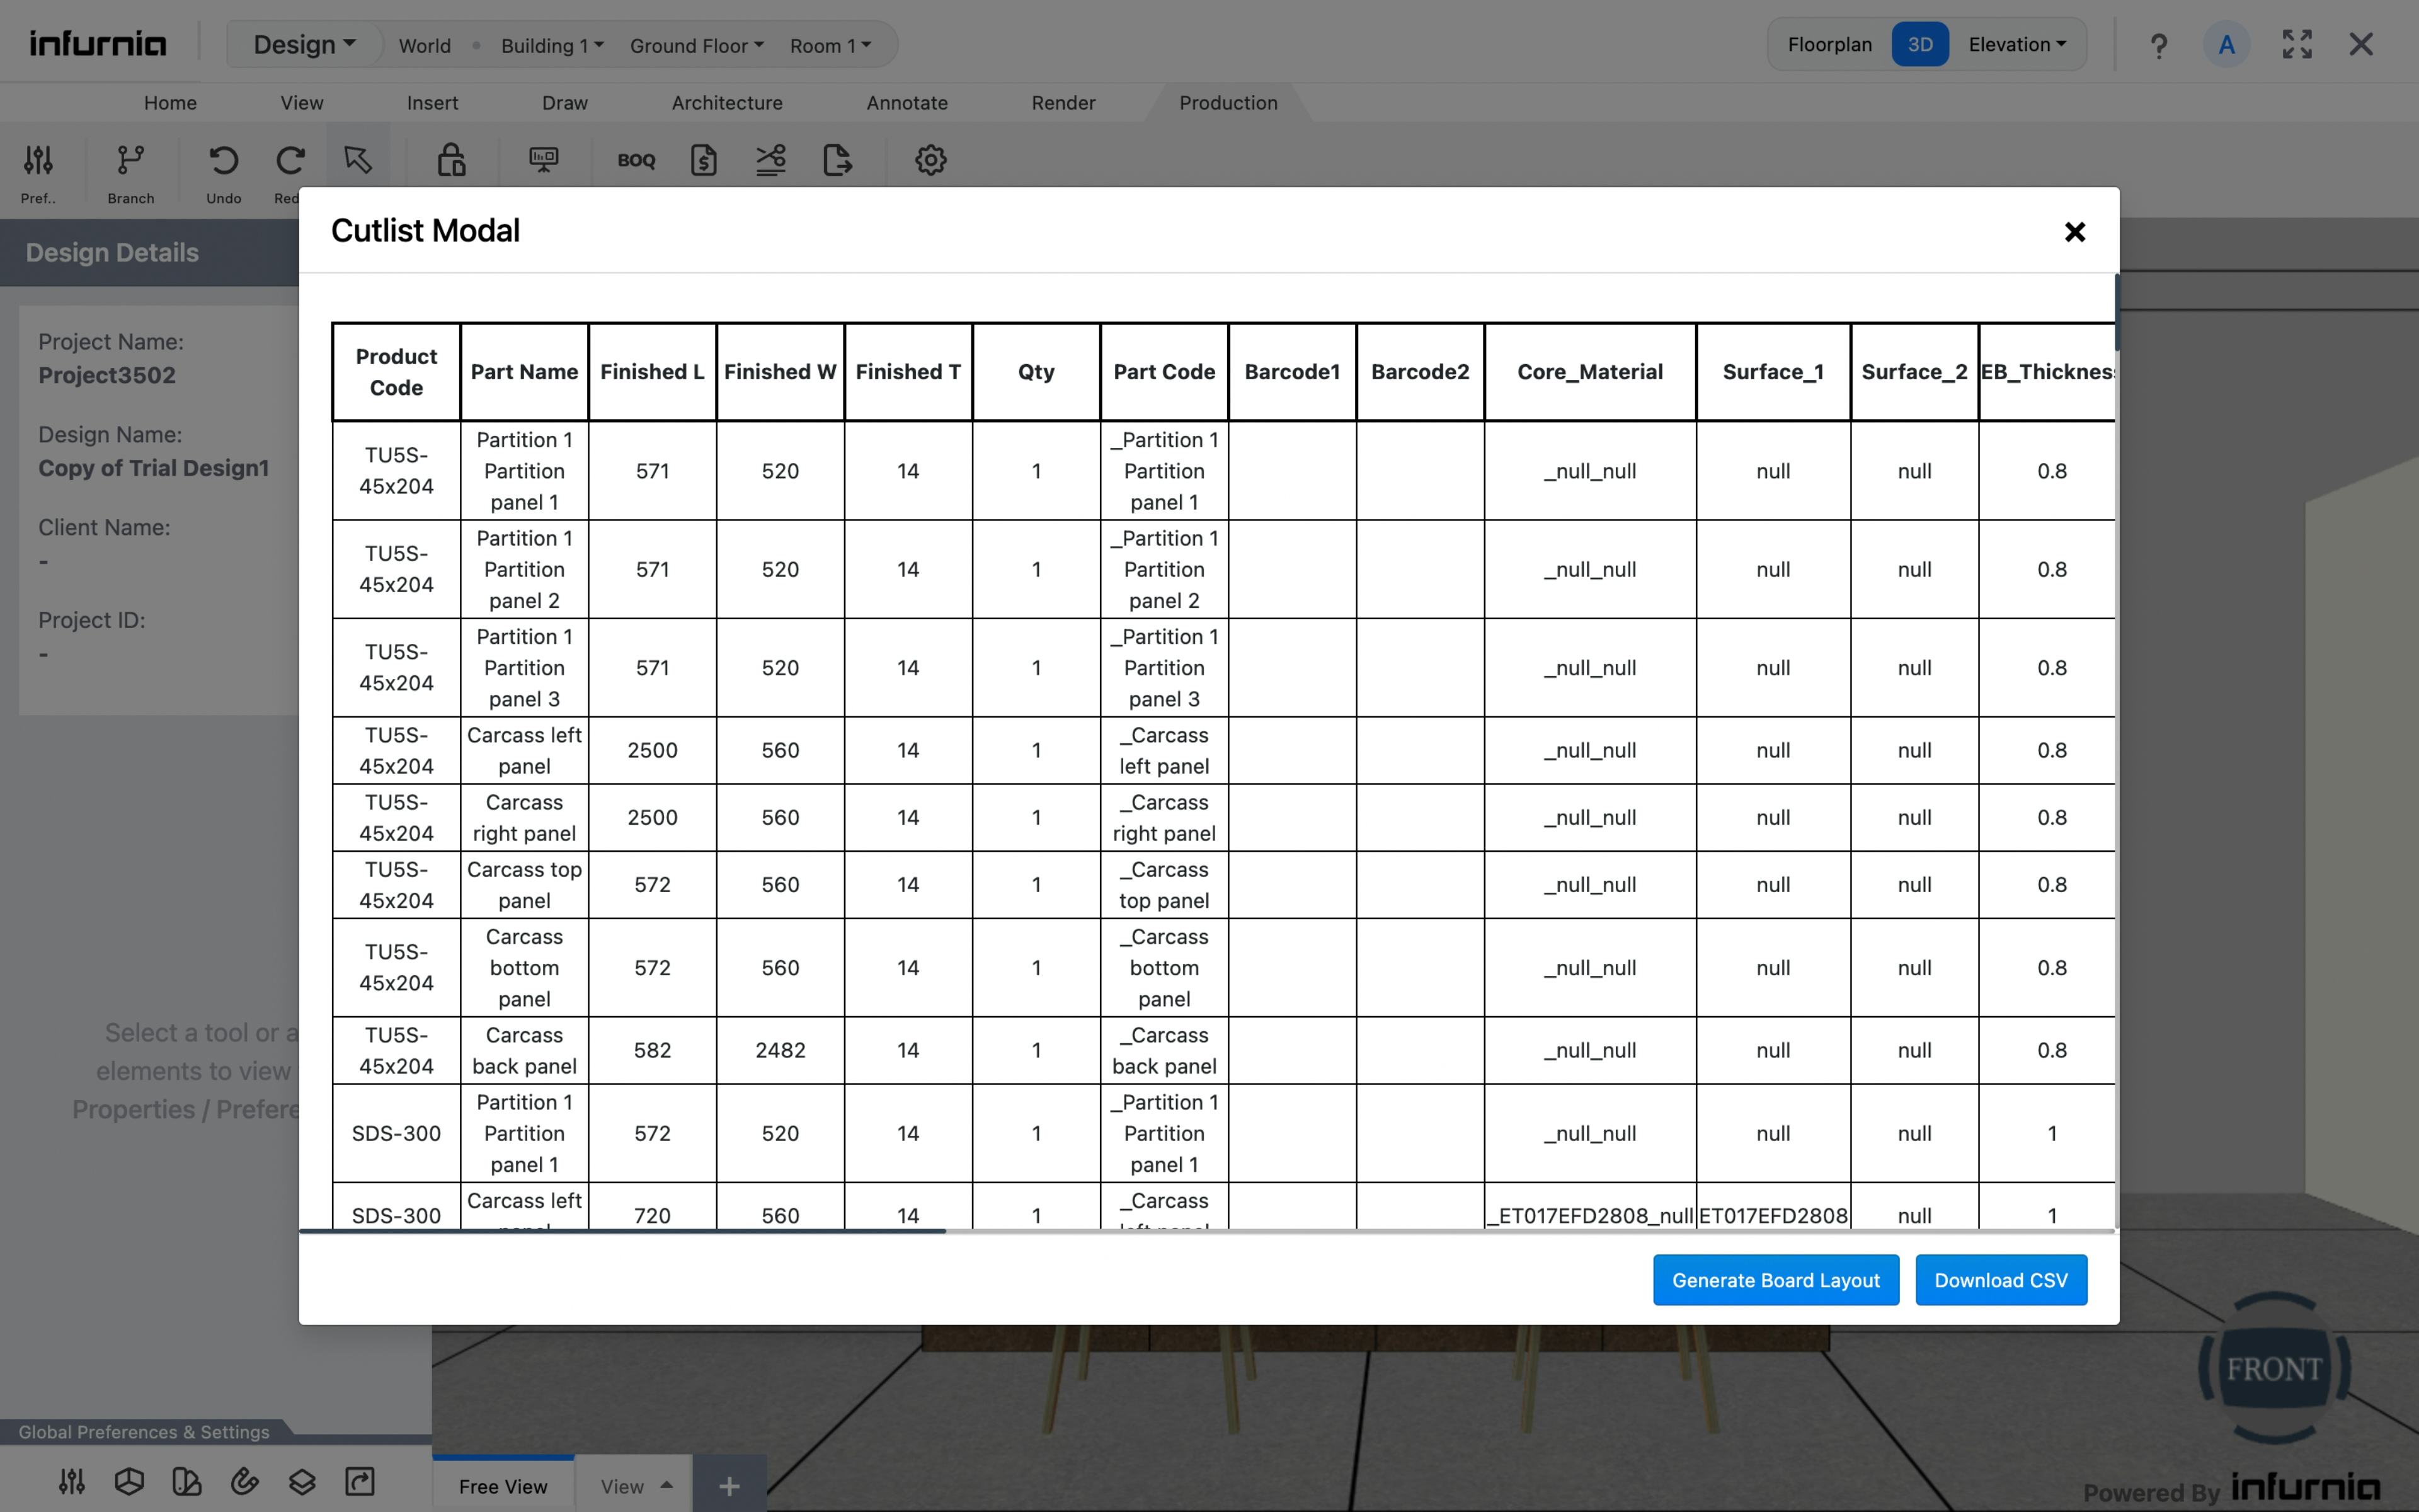Viewport: 2419px width, 1512px height.
Task: Switch to the Architecture tab
Action: [727, 103]
